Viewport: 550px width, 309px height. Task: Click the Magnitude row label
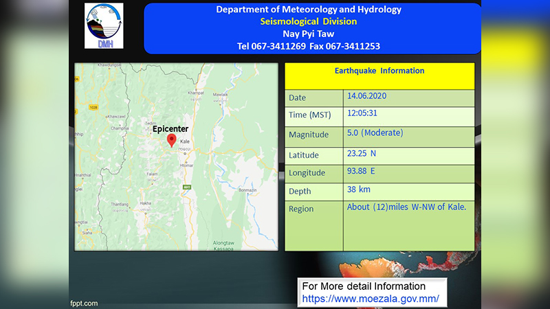[x=309, y=135]
